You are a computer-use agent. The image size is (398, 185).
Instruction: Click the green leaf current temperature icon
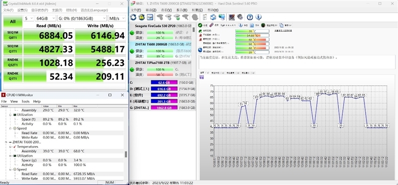pyautogui.click(x=200, y=31)
